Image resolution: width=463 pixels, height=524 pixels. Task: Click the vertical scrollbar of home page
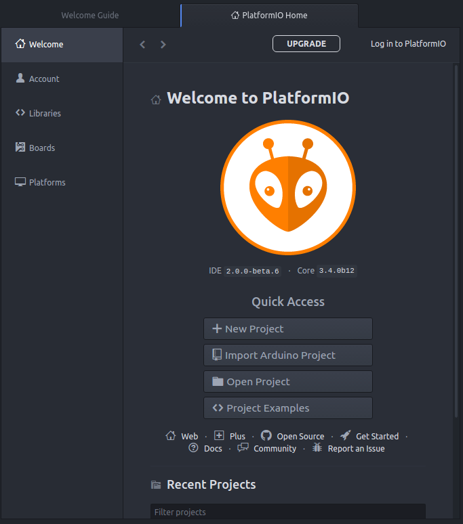point(456,240)
